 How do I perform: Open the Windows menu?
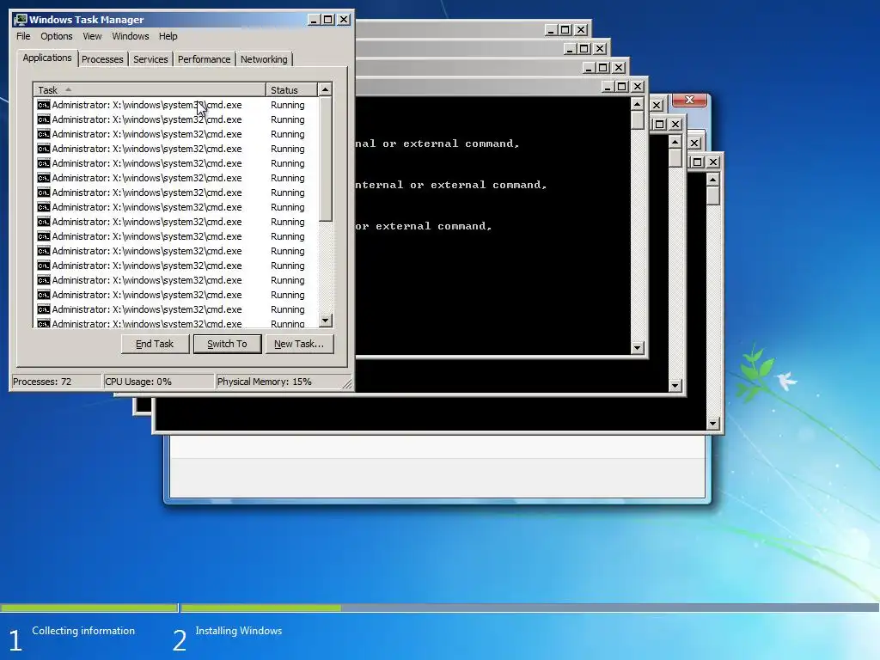point(131,36)
